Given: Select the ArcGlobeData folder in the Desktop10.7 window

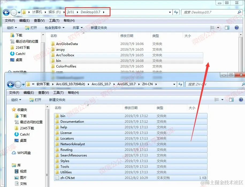Looking at the screenshot, I should tap(127, 44).
